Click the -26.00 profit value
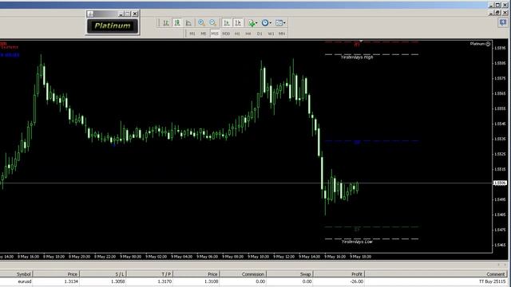The width and height of the screenshot is (511, 287). point(357,281)
